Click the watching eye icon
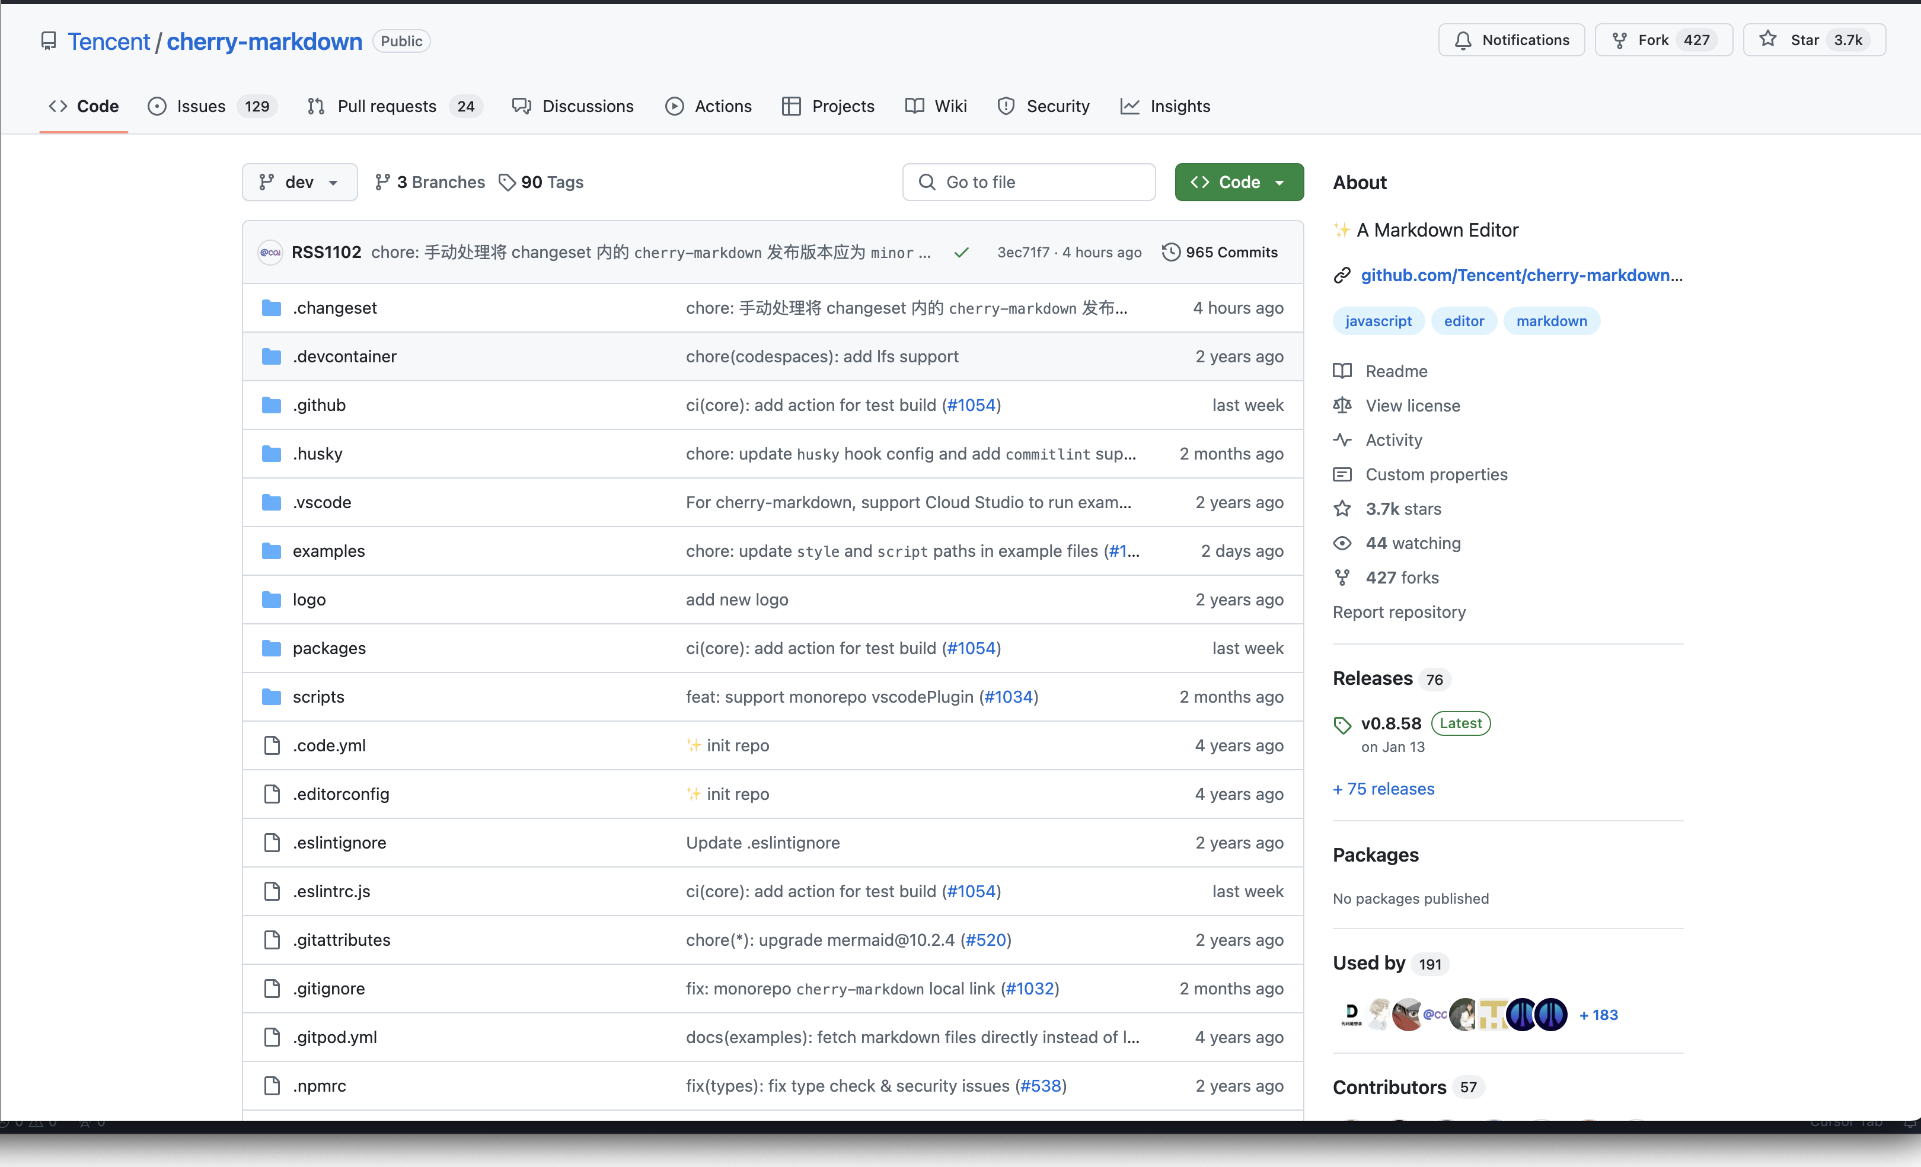 1342,543
